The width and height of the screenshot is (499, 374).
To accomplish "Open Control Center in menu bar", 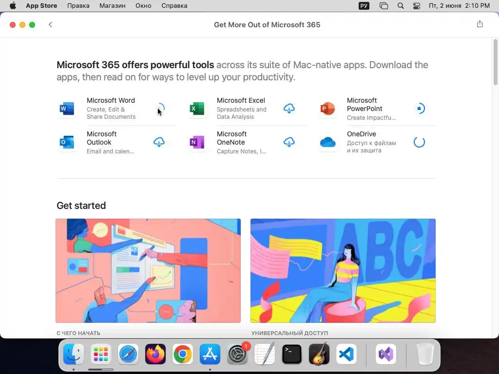I will 417,6.
